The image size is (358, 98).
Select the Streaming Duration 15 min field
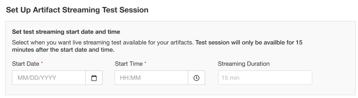(x=265, y=78)
